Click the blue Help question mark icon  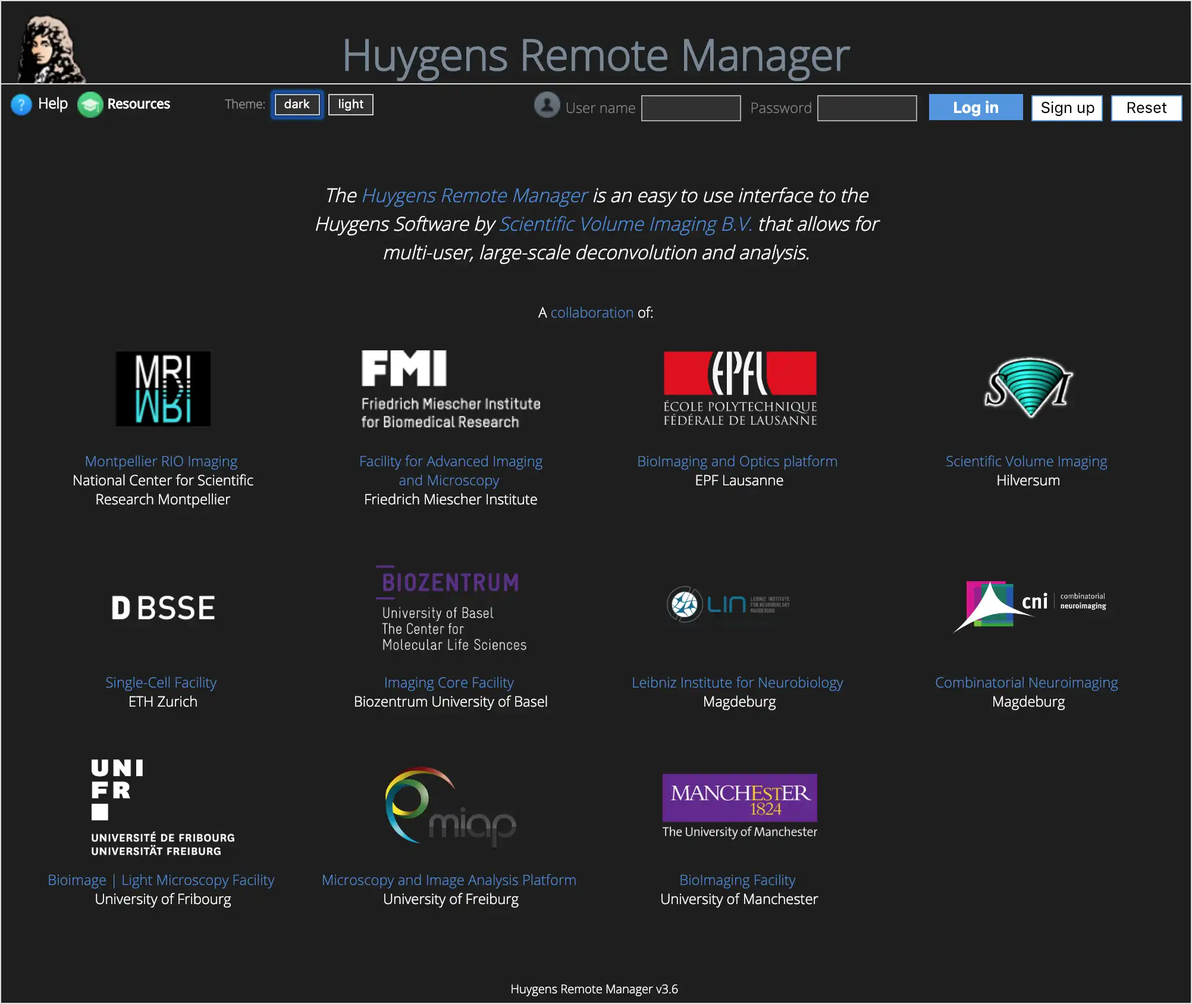(x=21, y=105)
